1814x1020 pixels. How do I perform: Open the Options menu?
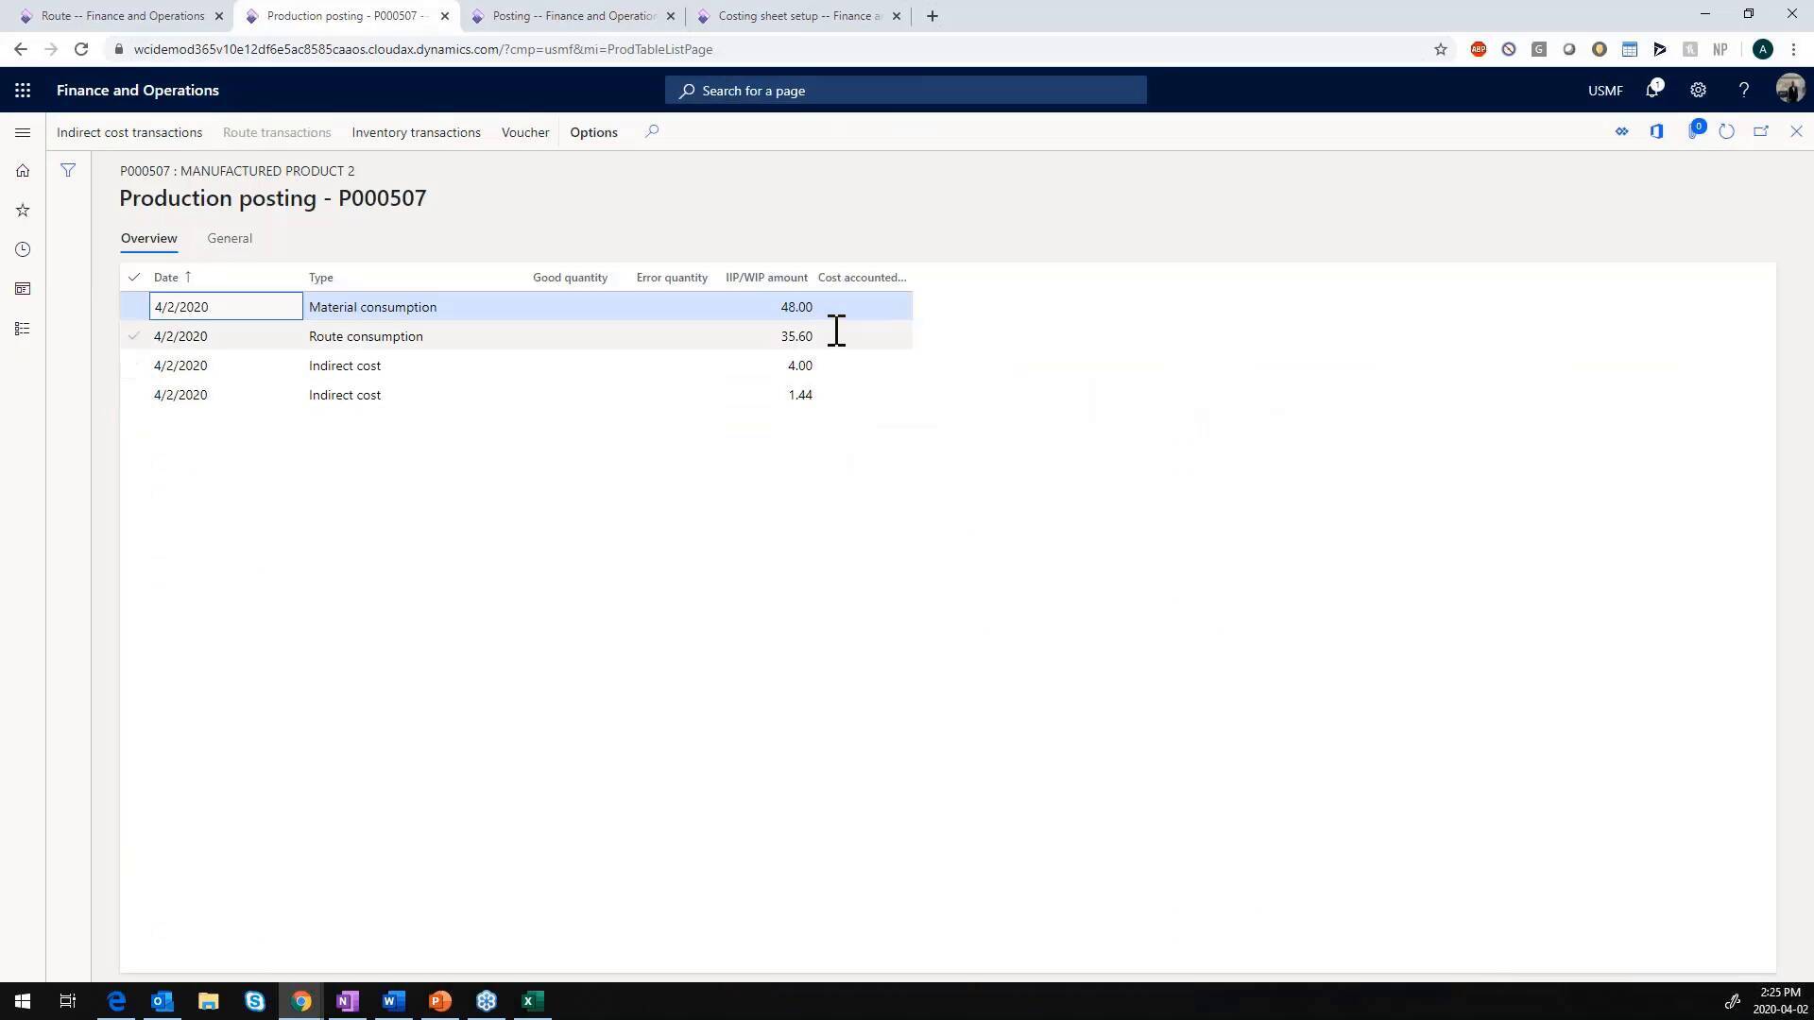point(593,132)
